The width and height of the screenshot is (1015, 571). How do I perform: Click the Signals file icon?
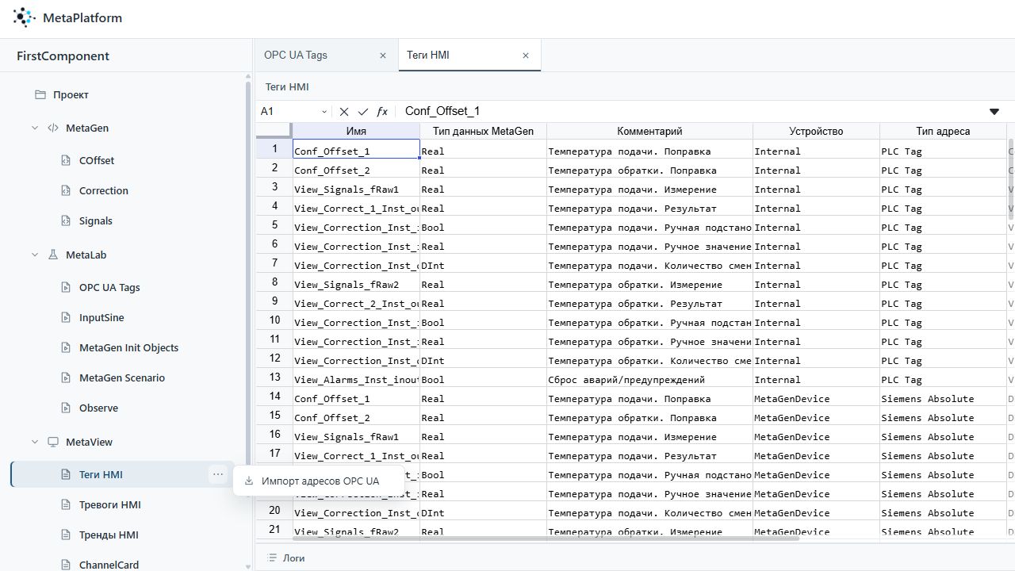coord(67,220)
